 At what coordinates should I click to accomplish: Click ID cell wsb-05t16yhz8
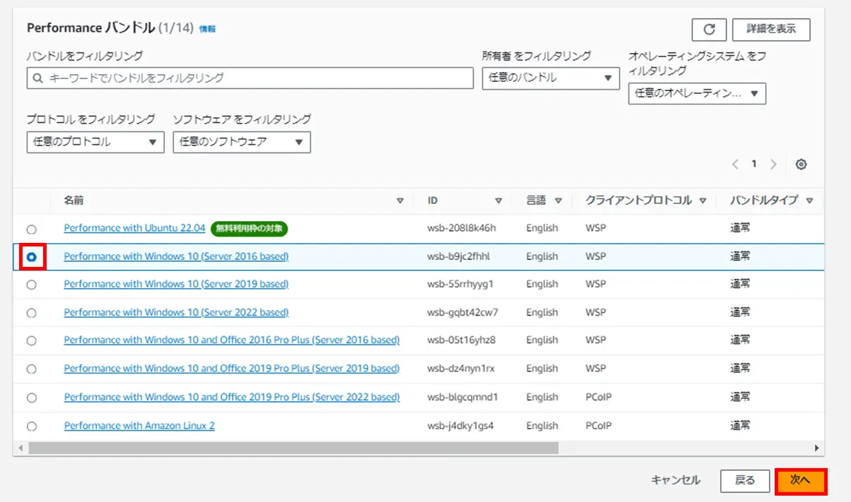tap(461, 340)
